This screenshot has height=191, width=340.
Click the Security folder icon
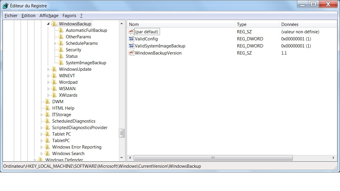tap(61, 50)
